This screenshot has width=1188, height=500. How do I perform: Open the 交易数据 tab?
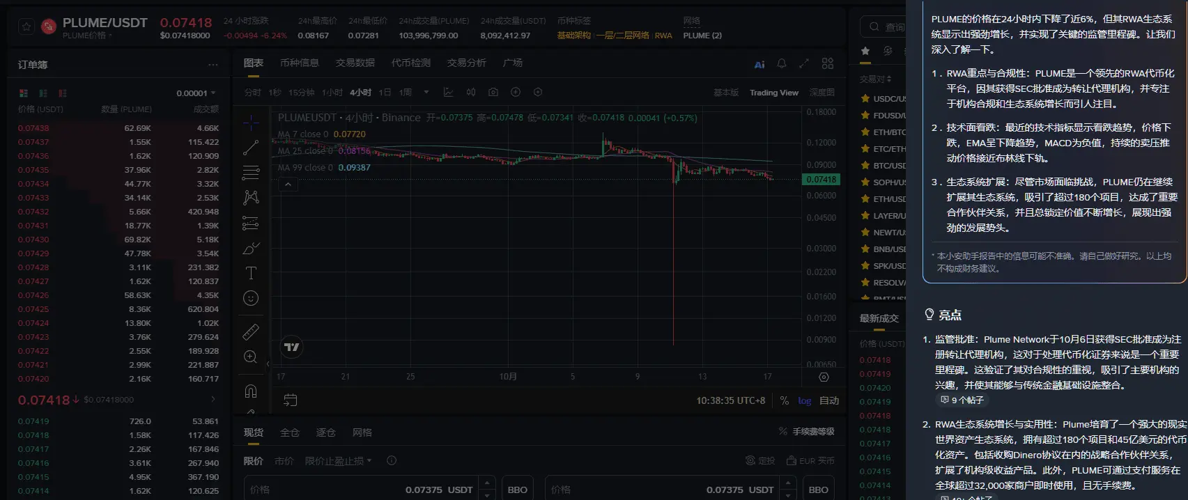click(x=355, y=63)
